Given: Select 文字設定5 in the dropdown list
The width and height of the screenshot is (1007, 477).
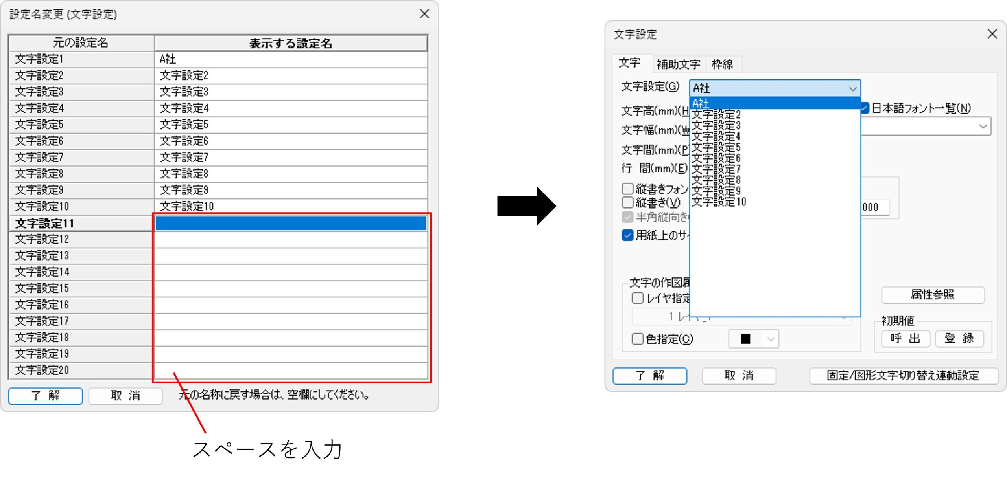Looking at the screenshot, I should [x=716, y=147].
